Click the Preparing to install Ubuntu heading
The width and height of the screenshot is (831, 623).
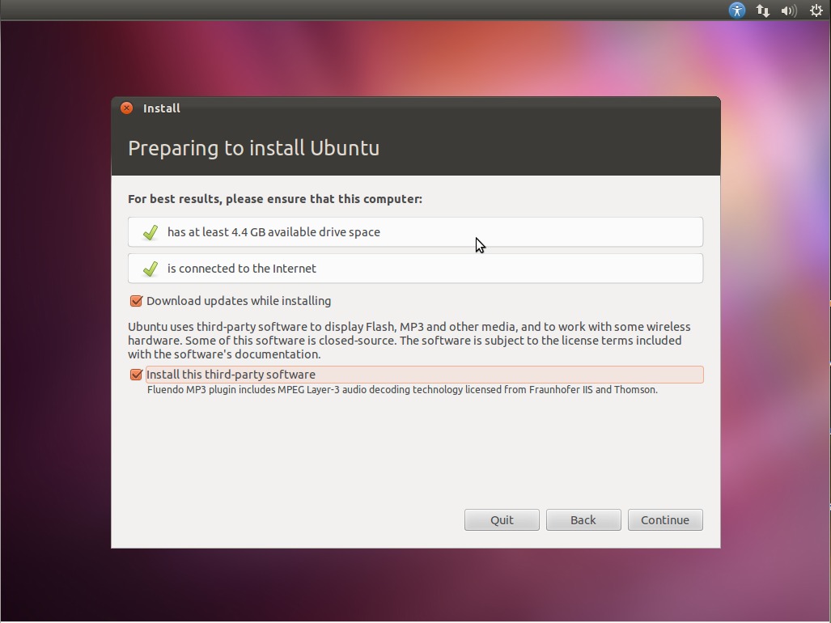pyautogui.click(x=254, y=148)
